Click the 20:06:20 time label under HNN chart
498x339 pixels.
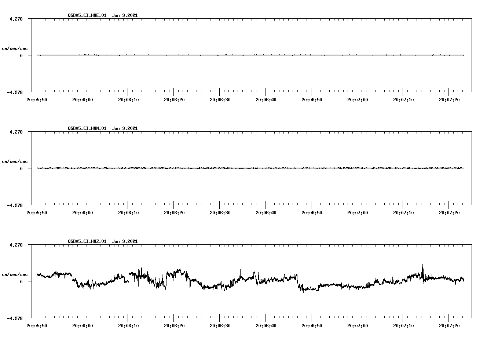(x=174, y=212)
